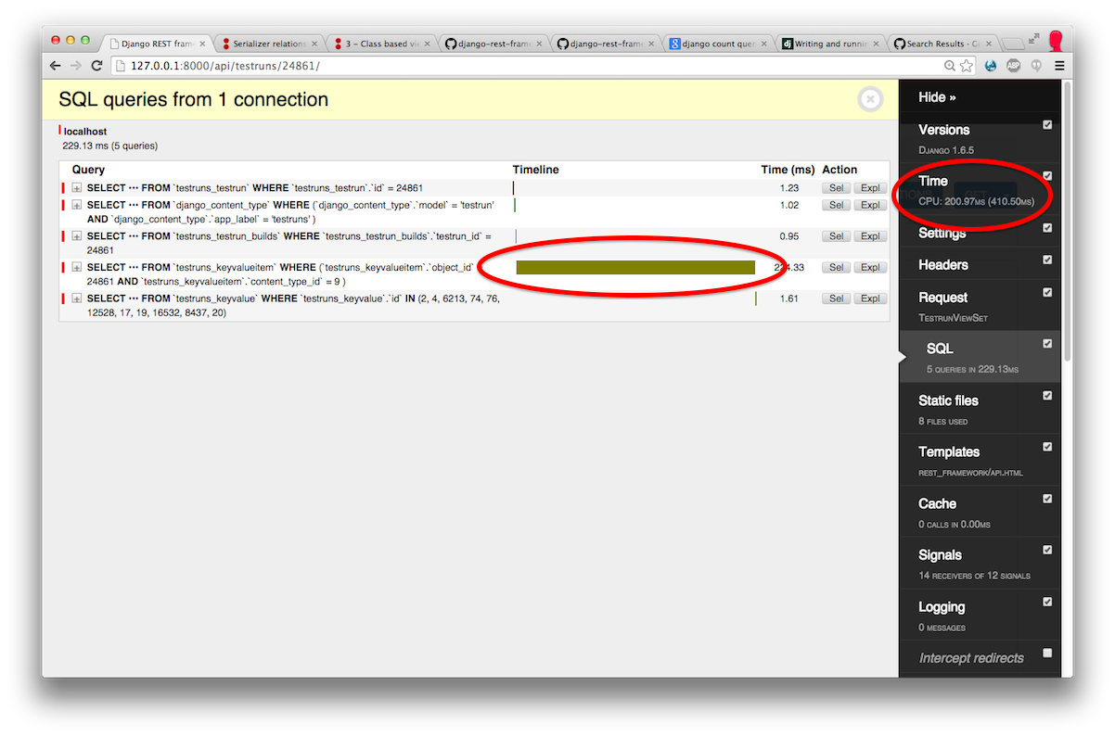
Task: Collapse the toolbar with Hide »
Action: coord(937,97)
